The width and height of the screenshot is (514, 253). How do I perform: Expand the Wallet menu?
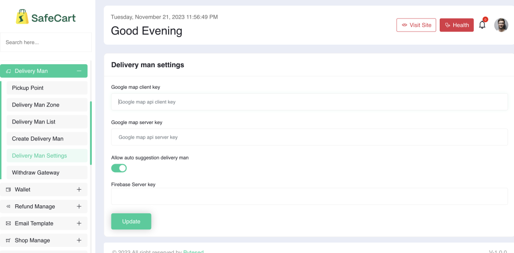click(79, 189)
